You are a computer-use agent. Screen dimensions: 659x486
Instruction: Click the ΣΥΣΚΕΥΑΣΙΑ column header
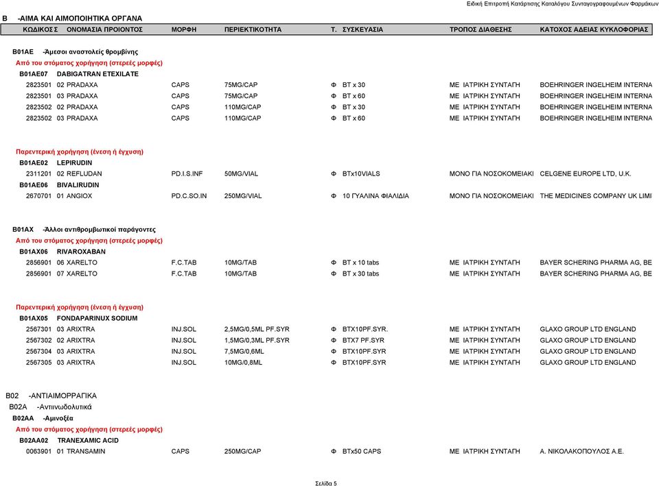pos(362,29)
